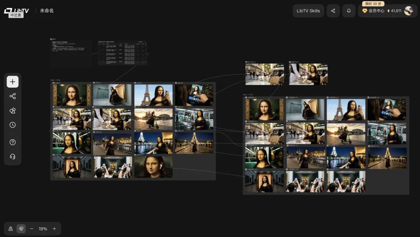Open LibTV Skills
The height and width of the screenshot is (237, 420).
pyautogui.click(x=308, y=11)
